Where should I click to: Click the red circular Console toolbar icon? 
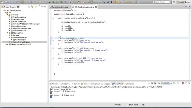point(183,83)
